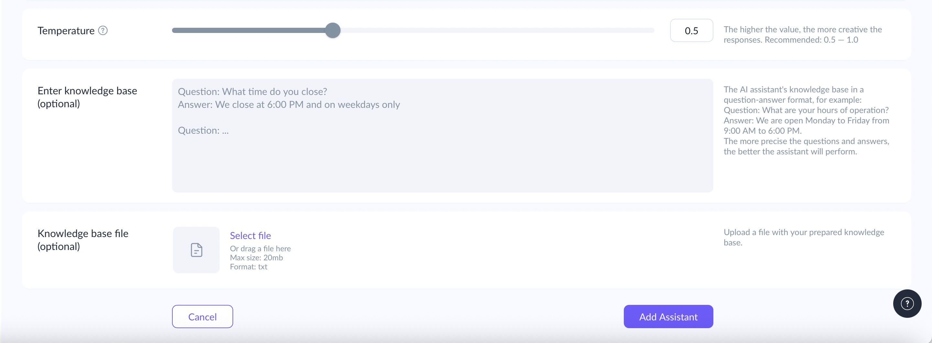Open the Select file link
932x343 pixels.
click(x=250, y=236)
